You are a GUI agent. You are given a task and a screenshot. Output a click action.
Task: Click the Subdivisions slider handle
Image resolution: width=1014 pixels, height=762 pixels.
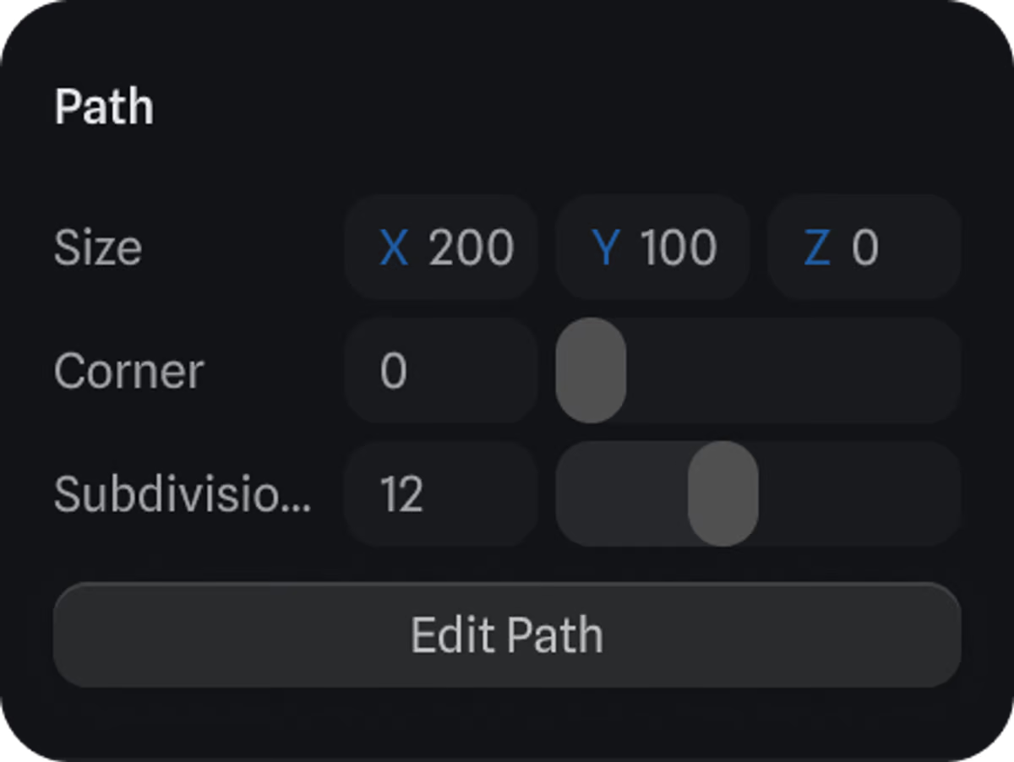[722, 494]
